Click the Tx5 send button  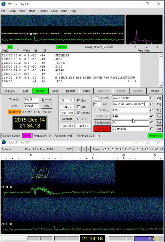click(x=159, y=123)
